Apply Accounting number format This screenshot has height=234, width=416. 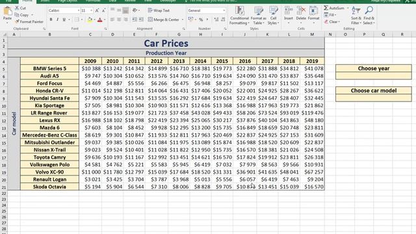point(190,19)
